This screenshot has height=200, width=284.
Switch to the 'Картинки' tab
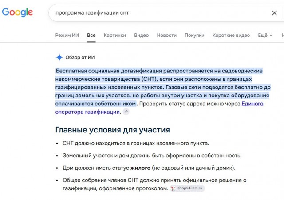[115, 35]
